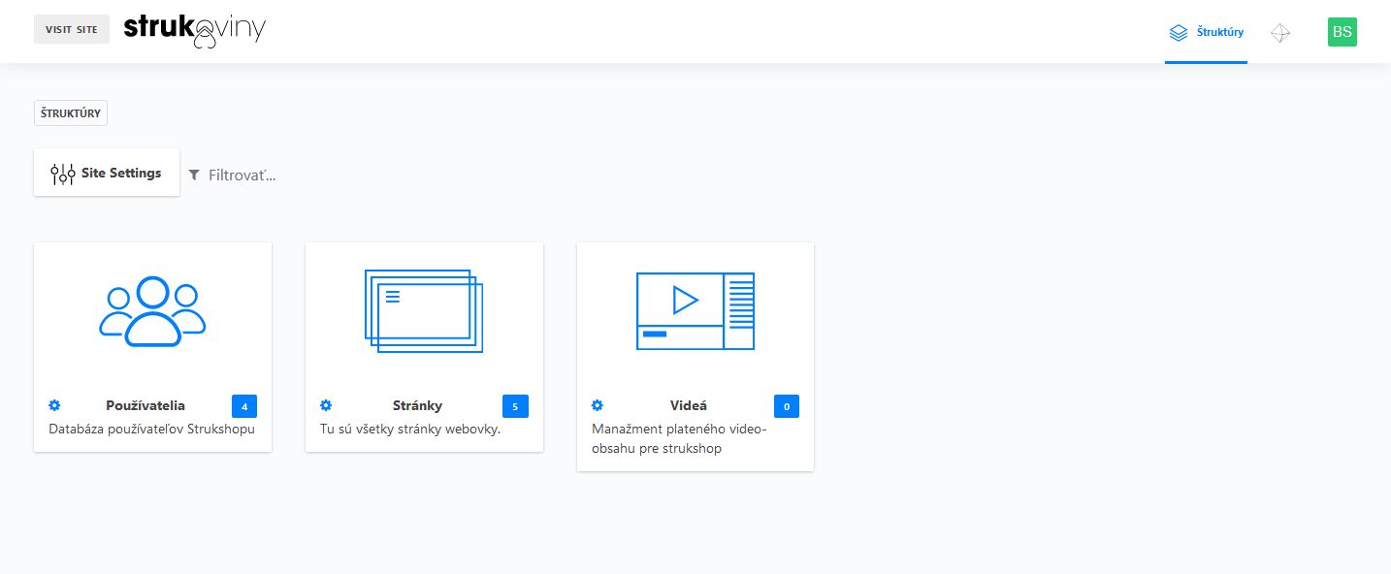Open settings gear for Používatelia
This screenshot has height=574, width=1391.
(x=54, y=405)
